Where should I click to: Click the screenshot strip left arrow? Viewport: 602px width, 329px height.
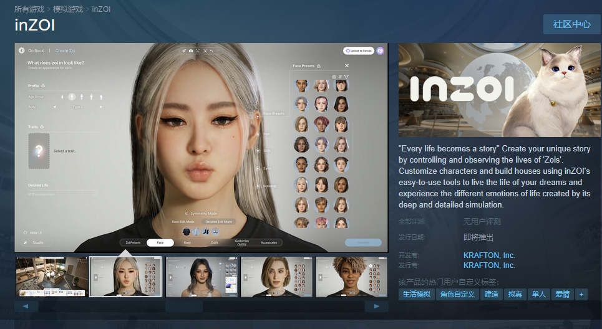click(x=26, y=306)
